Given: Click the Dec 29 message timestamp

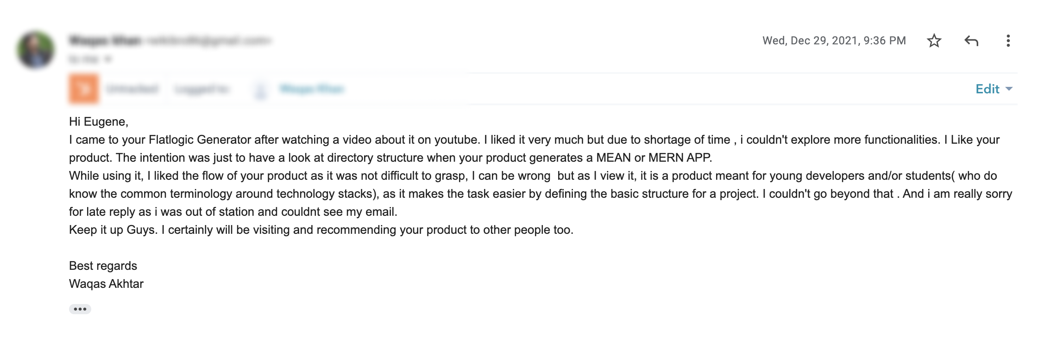Looking at the screenshot, I should 834,41.
